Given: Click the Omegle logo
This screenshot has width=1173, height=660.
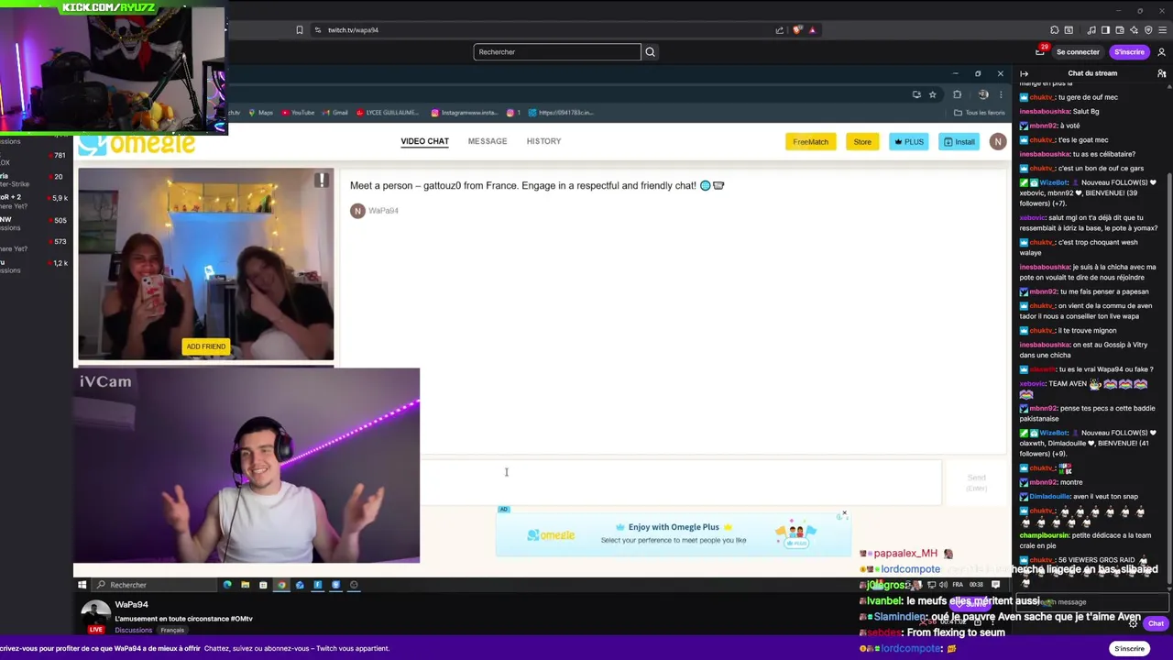Looking at the screenshot, I should point(137,145).
